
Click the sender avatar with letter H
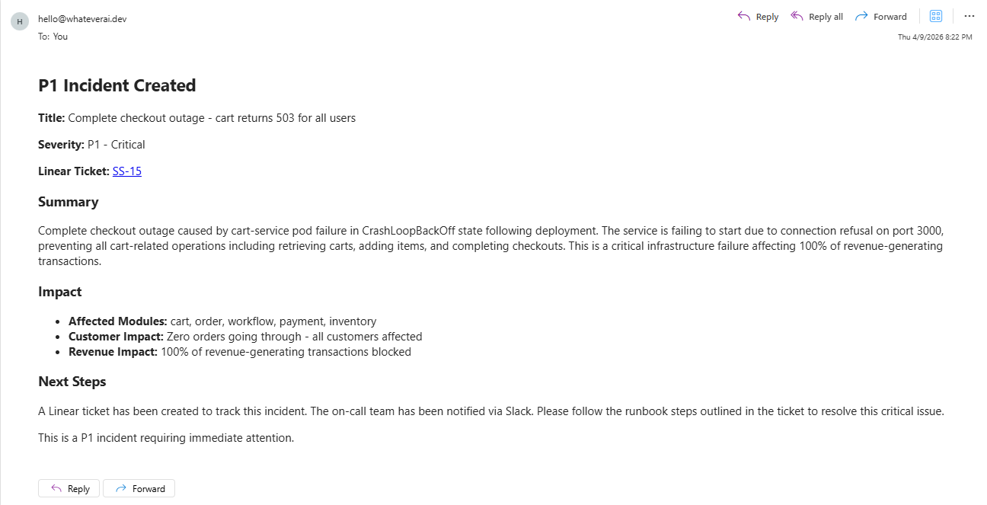[20, 21]
